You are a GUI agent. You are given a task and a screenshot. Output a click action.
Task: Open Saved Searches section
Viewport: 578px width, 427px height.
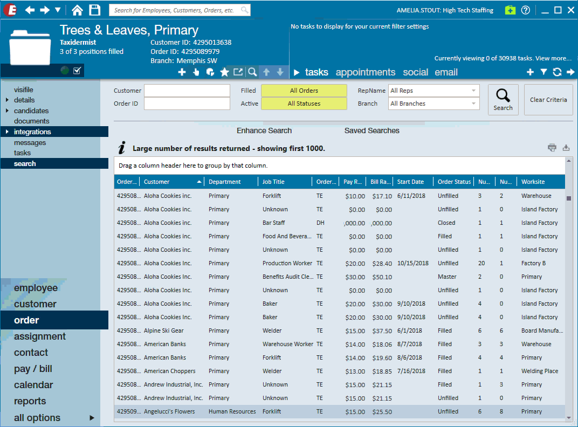pyautogui.click(x=371, y=130)
